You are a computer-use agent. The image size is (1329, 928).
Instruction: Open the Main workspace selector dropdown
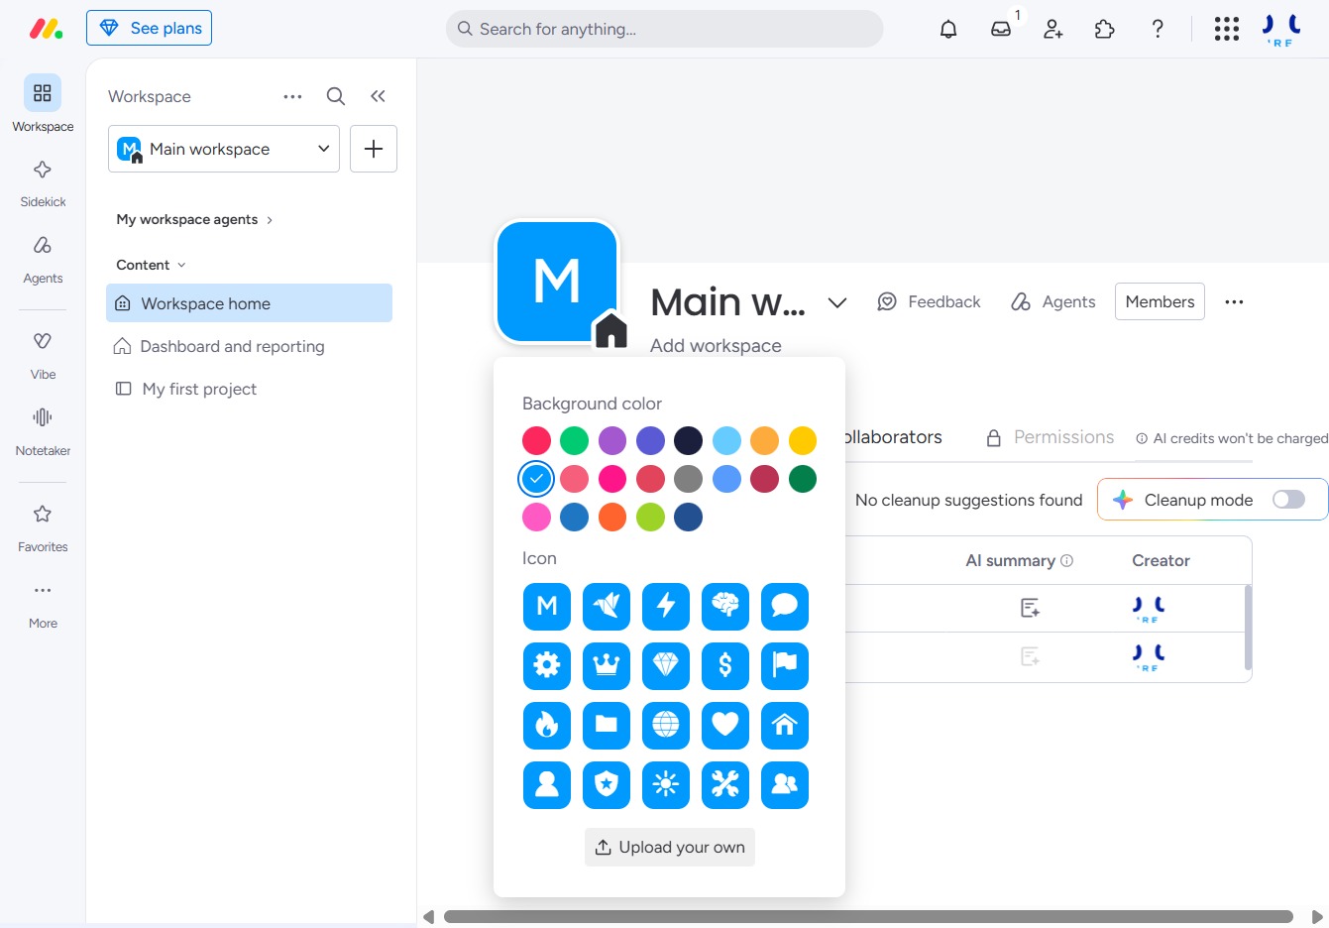(x=224, y=149)
